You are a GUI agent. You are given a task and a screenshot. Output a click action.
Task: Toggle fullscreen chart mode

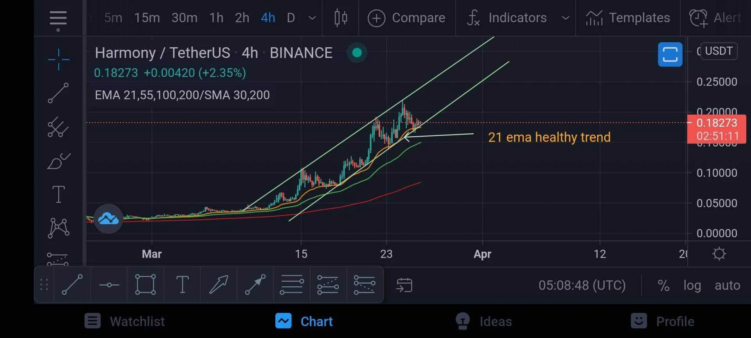[x=670, y=54]
